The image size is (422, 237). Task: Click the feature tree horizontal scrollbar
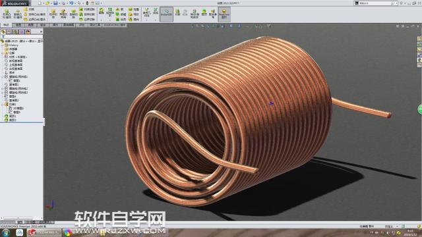pos(22,218)
